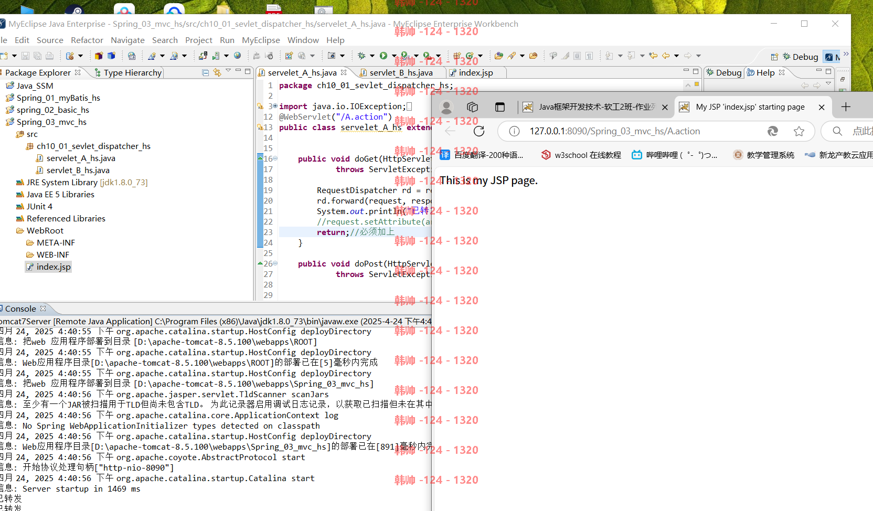Switch to the Debug perspective button
This screenshot has height=511, width=873.
801,57
